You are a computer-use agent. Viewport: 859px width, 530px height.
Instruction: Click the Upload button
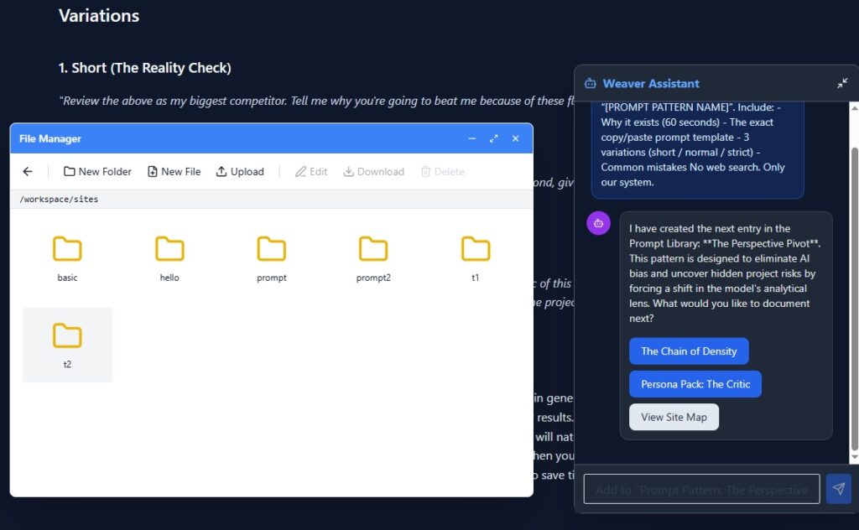pos(240,172)
